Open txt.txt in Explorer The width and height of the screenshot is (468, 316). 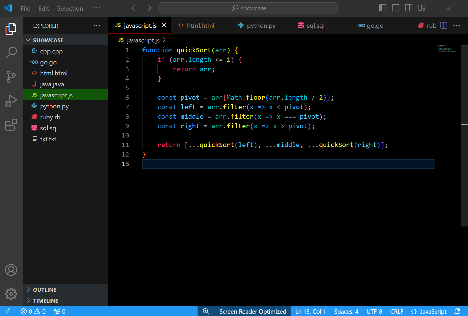click(66, 139)
